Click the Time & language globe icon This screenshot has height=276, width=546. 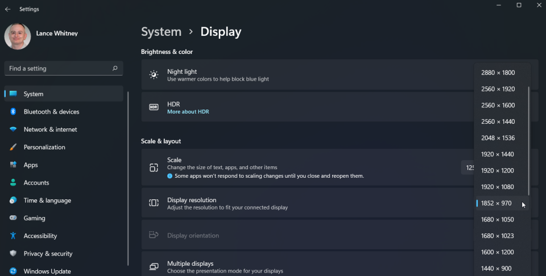point(13,200)
